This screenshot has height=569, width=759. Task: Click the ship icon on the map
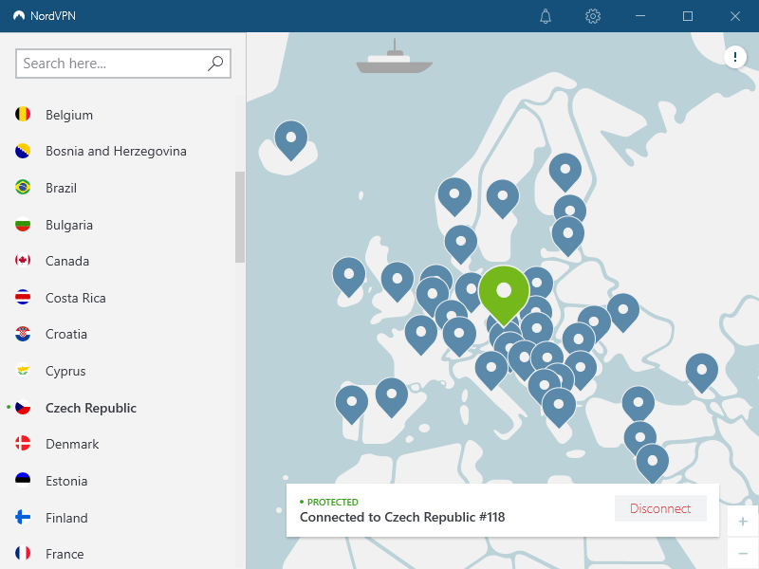pyautogui.click(x=394, y=58)
